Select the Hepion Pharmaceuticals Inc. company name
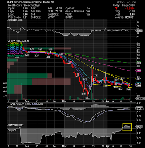 28,2
